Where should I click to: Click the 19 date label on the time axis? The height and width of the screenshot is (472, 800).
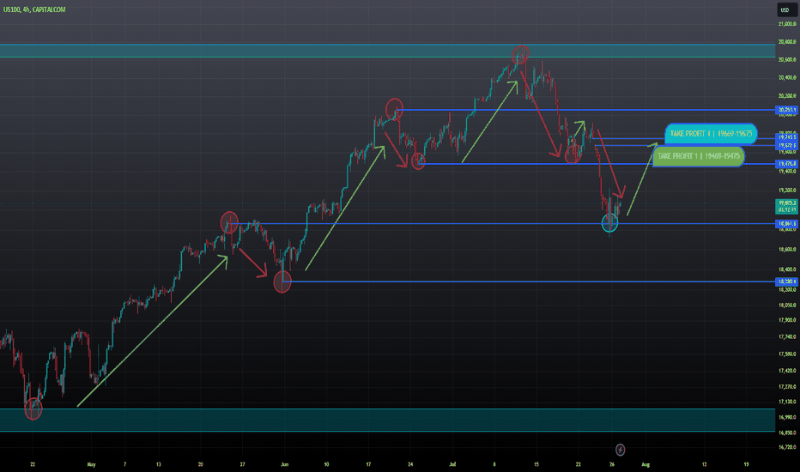[746, 464]
